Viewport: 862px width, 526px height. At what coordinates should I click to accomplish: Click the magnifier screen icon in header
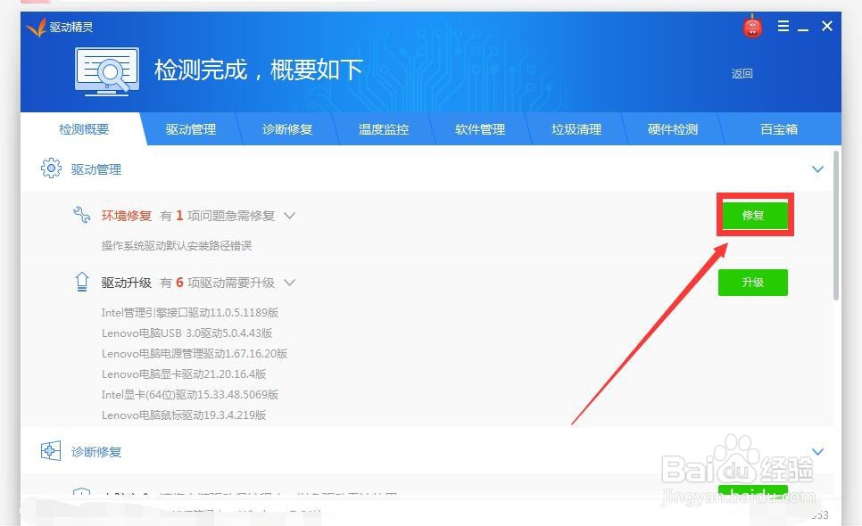click(106, 70)
